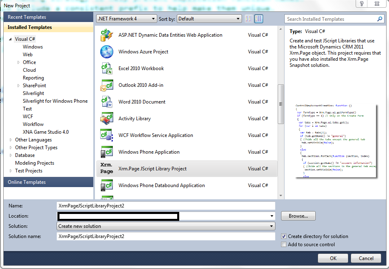The width and height of the screenshot is (389, 269).
Task: Uncheck Create directory for solution
Action: tap(284, 236)
